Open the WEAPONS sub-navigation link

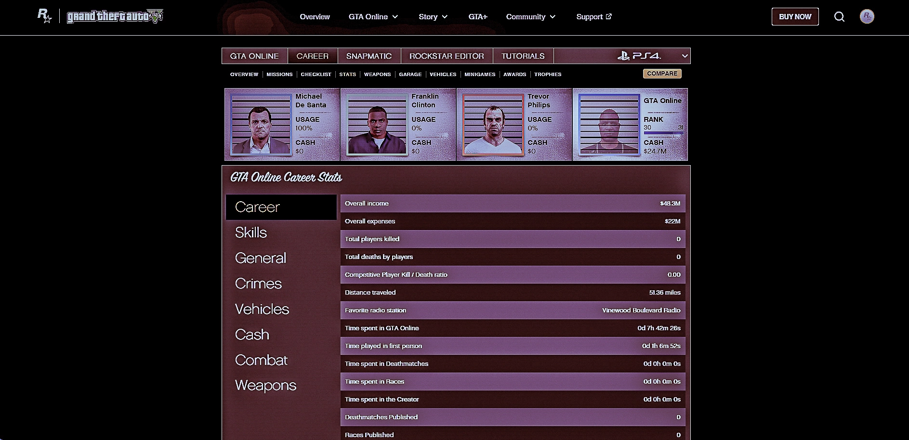pyautogui.click(x=377, y=75)
